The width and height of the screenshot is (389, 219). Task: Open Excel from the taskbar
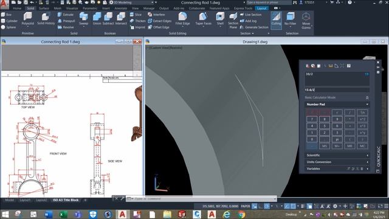(63, 214)
